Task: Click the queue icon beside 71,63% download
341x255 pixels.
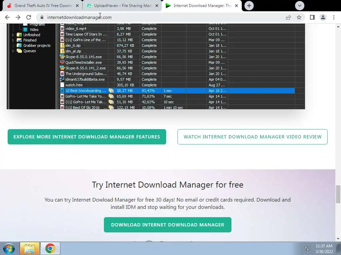Action: [111, 96]
